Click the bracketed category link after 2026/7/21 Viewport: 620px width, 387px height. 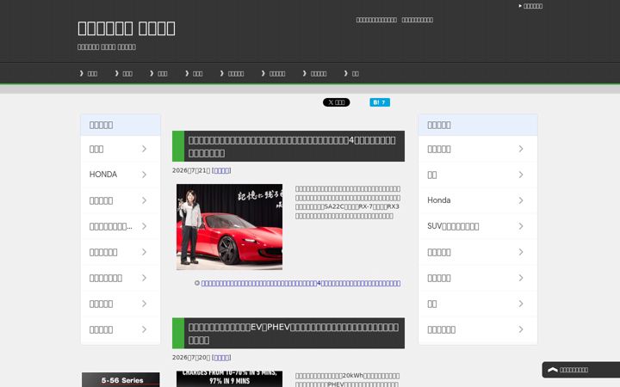pos(221,170)
